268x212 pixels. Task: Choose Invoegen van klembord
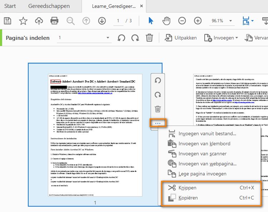coord(209,143)
